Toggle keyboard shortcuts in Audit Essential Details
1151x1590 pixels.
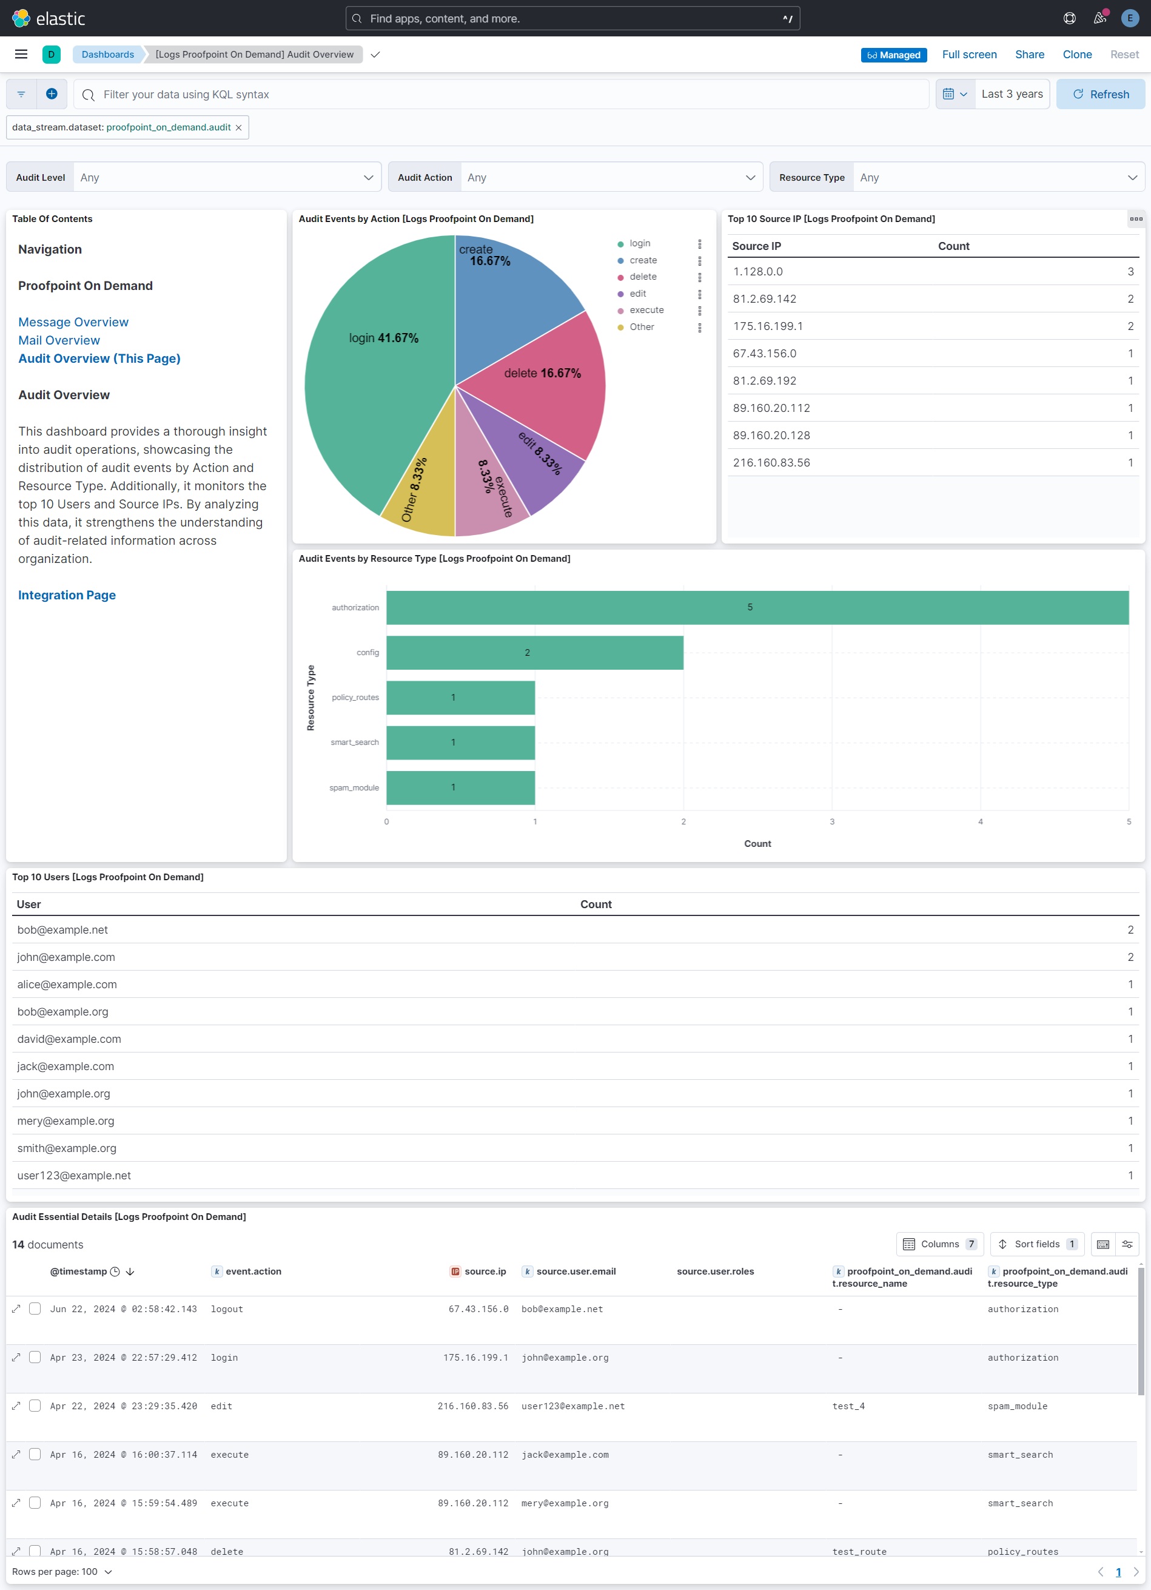[x=1102, y=1244]
